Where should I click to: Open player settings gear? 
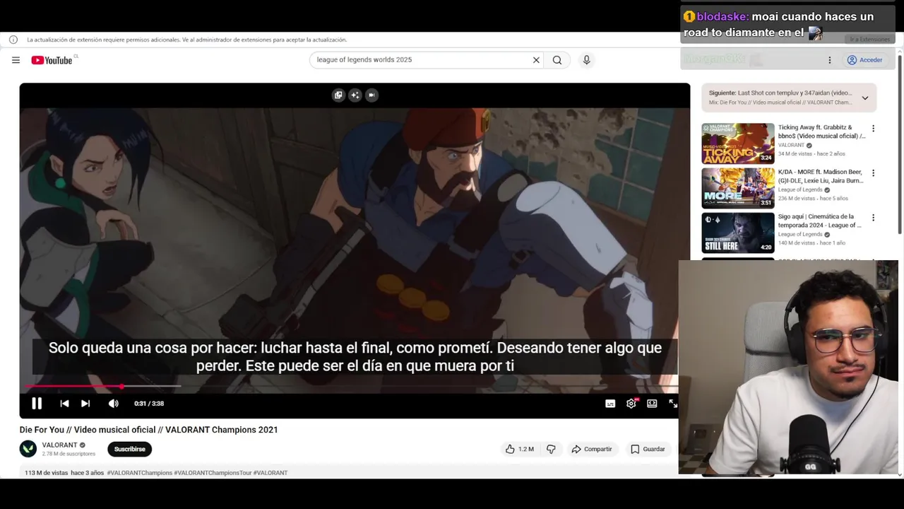[x=631, y=404]
